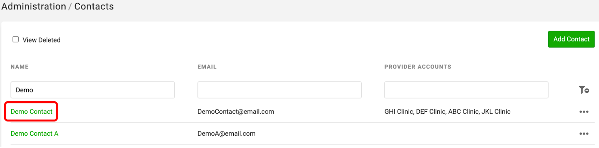The height and width of the screenshot is (148, 599).
Task: Add a new contact with Add Contact
Action: coord(571,39)
